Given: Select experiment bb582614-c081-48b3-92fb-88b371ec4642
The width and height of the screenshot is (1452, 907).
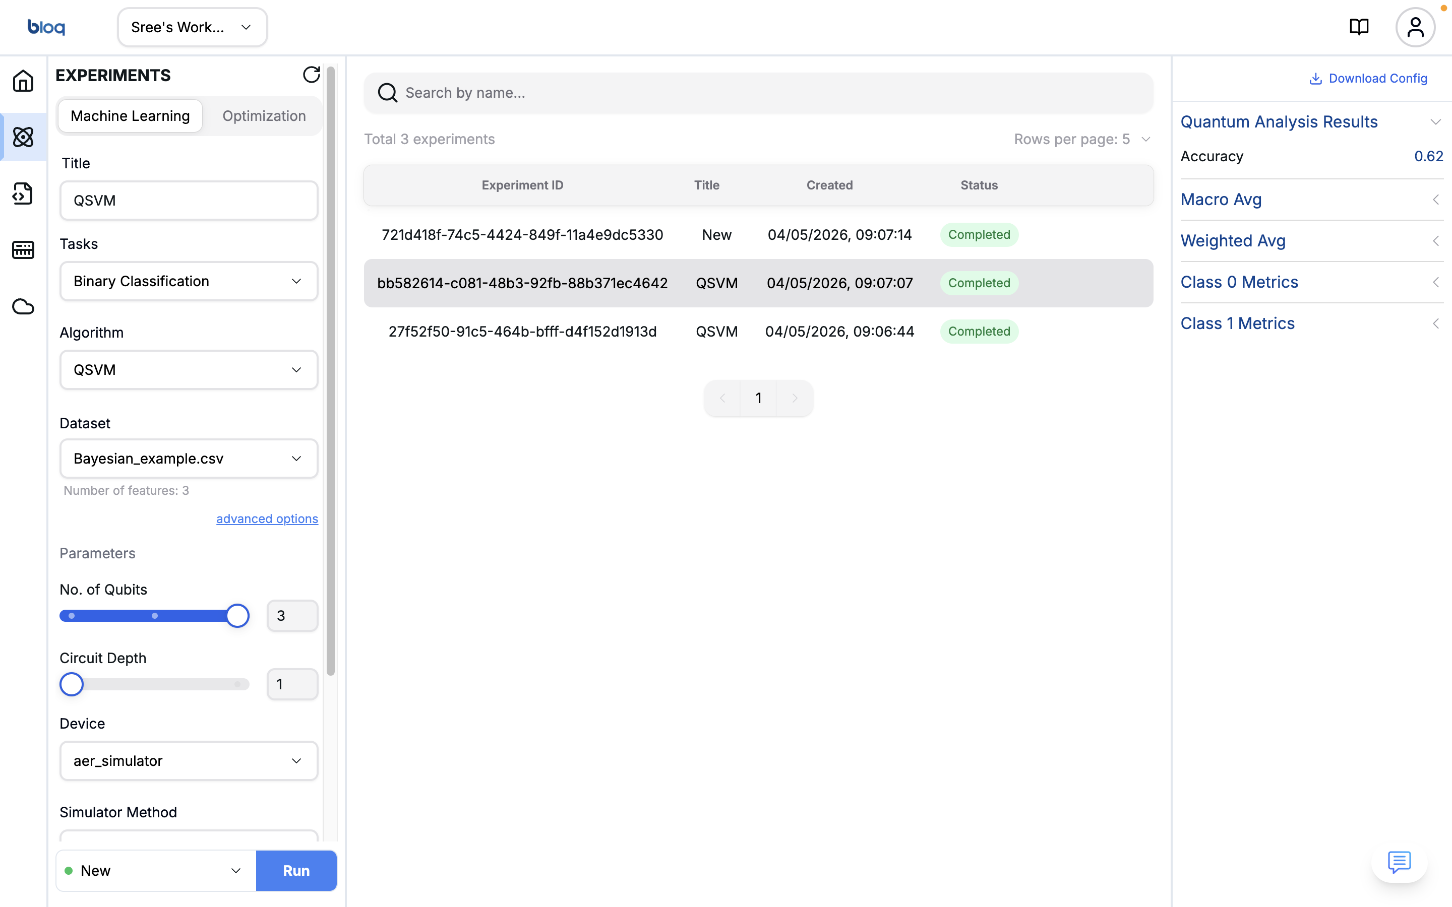Looking at the screenshot, I should pos(758,283).
